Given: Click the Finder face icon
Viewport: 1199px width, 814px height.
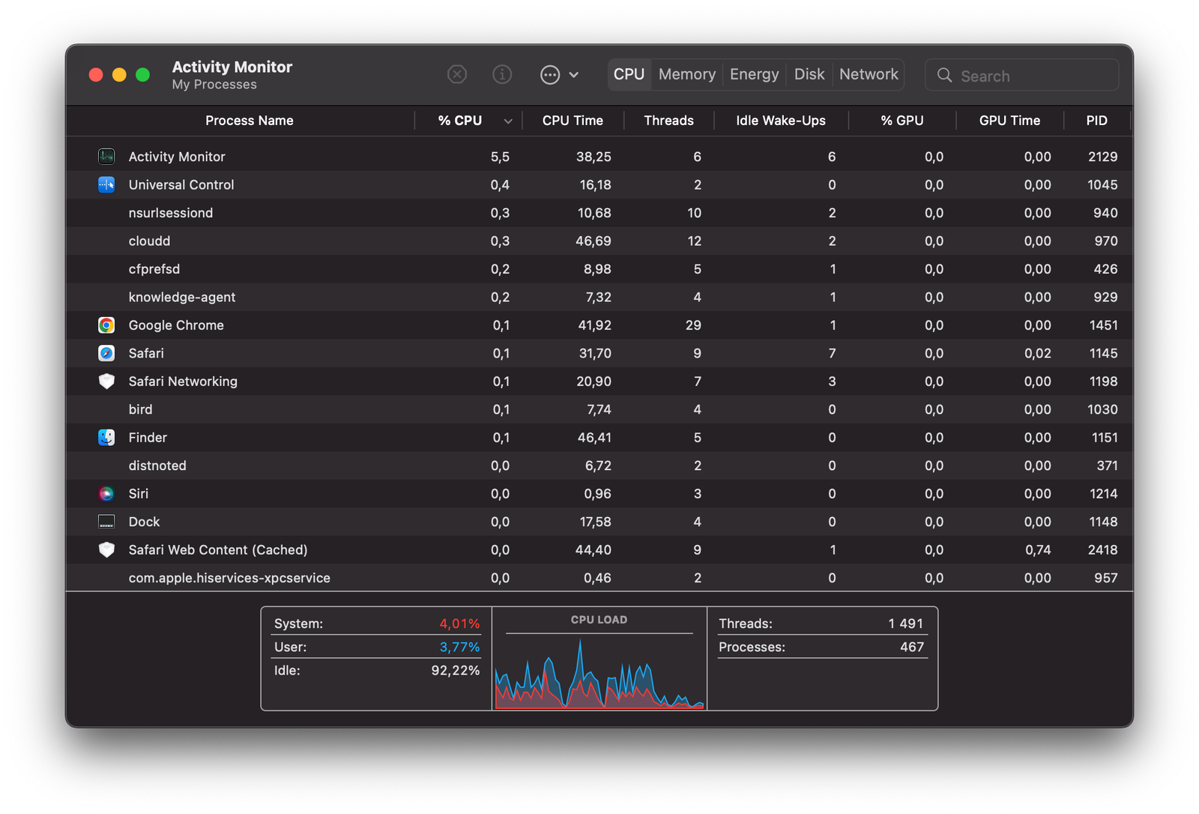Looking at the screenshot, I should pyautogui.click(x=106, y=438).
